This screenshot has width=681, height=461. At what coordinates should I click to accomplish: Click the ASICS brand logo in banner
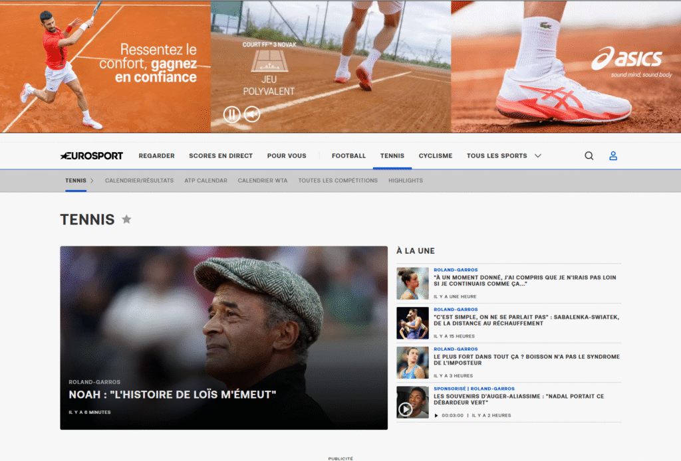click(626, 58)
